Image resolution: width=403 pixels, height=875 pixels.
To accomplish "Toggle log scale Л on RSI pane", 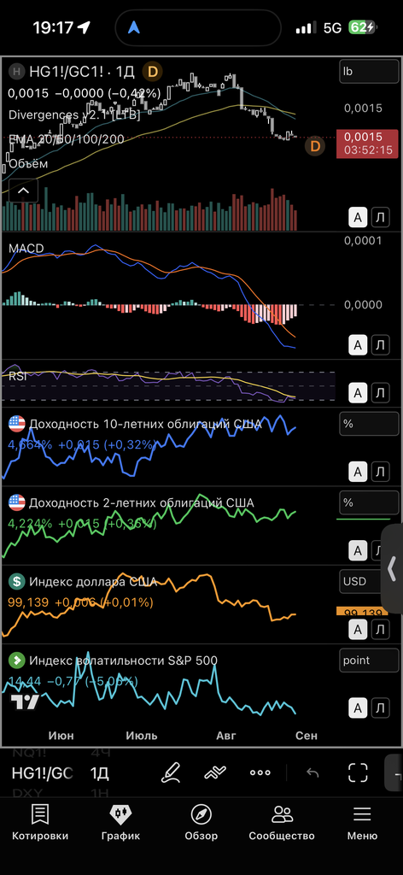I will tap(380, 393).
